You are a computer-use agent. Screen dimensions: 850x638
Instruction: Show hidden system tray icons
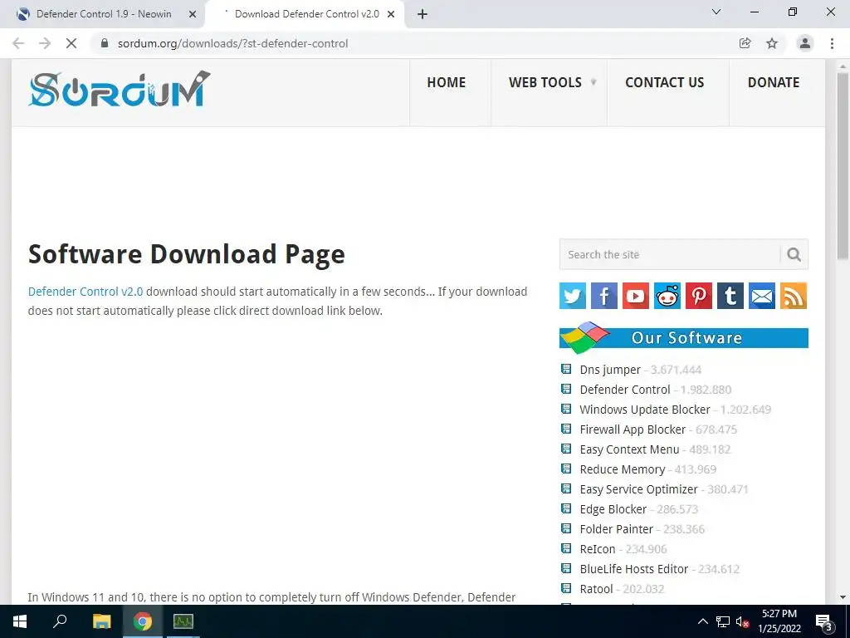[702, 621]
